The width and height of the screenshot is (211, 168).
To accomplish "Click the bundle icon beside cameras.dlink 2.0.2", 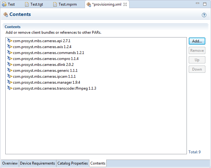I will 9,65.
